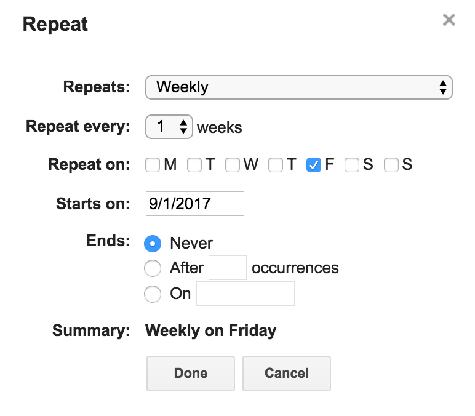
Task: Select the Never ends radio button
Action: pyautogui.click(x=153, y=243)
